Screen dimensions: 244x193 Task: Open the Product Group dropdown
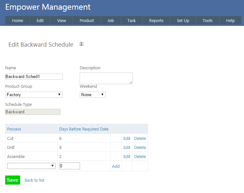point(34,95)
